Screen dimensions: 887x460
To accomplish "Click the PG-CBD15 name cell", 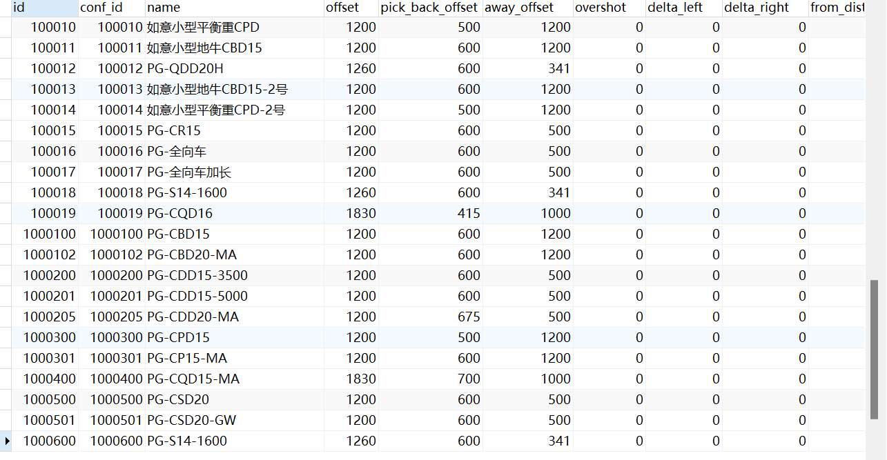I will (x=235, y=234).
